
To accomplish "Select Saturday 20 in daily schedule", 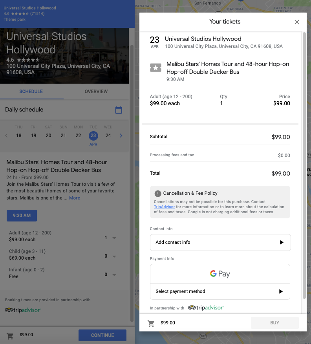I will (x=48, y=135).
